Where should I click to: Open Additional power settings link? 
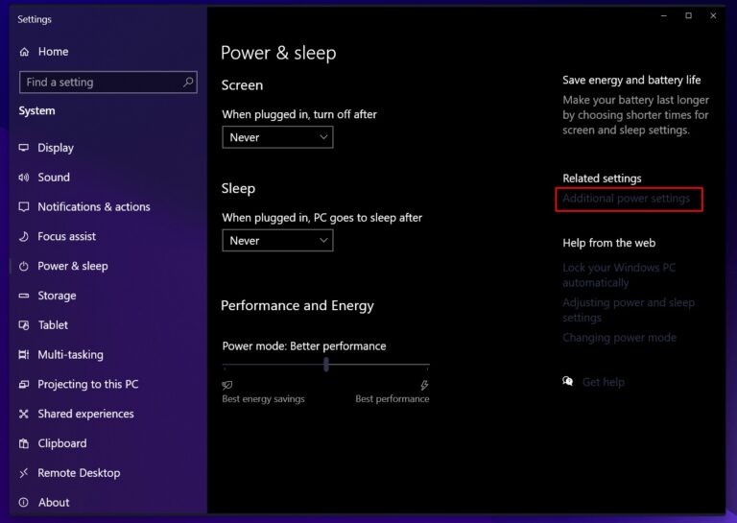(x=626, y=199)
